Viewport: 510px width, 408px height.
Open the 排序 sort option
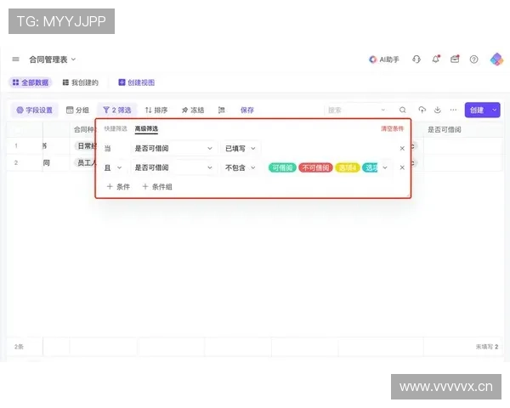156,110
